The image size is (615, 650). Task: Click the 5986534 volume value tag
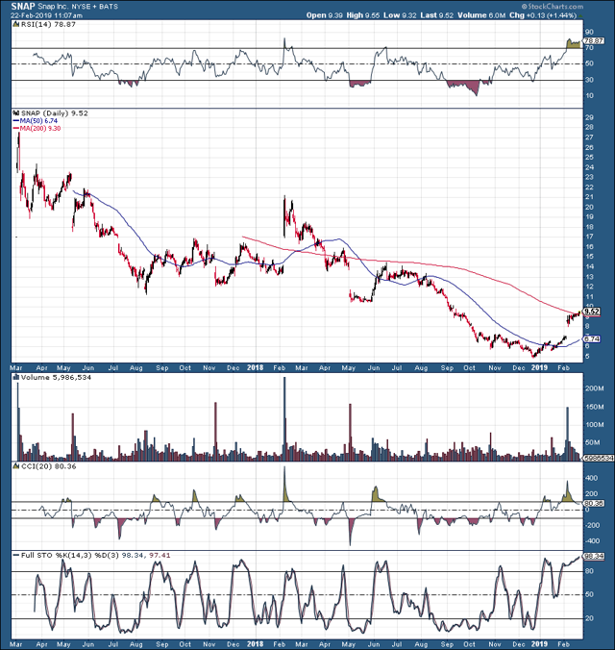tap(599, 458)
